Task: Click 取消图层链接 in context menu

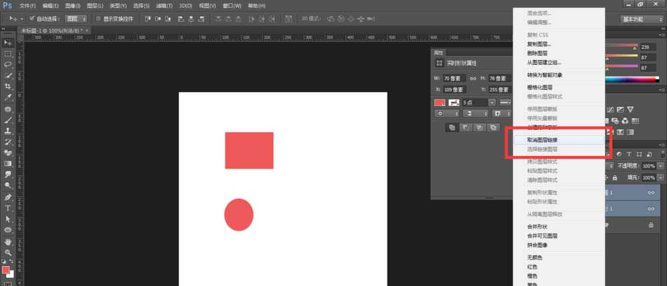Action: pos(537,140)
